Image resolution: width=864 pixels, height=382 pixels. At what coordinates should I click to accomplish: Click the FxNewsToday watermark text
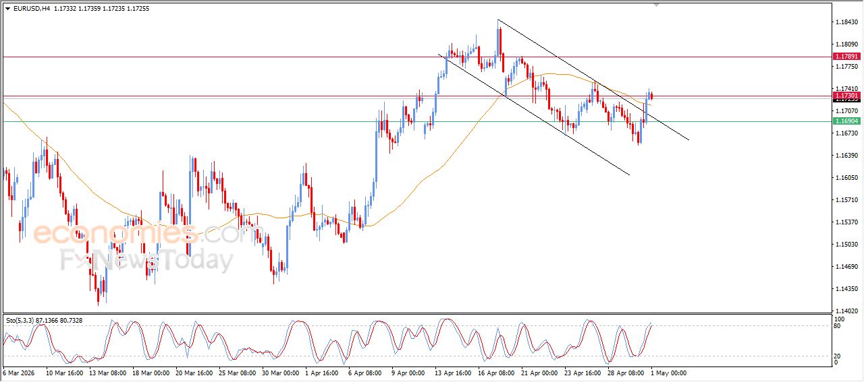[x=146, y=260]
